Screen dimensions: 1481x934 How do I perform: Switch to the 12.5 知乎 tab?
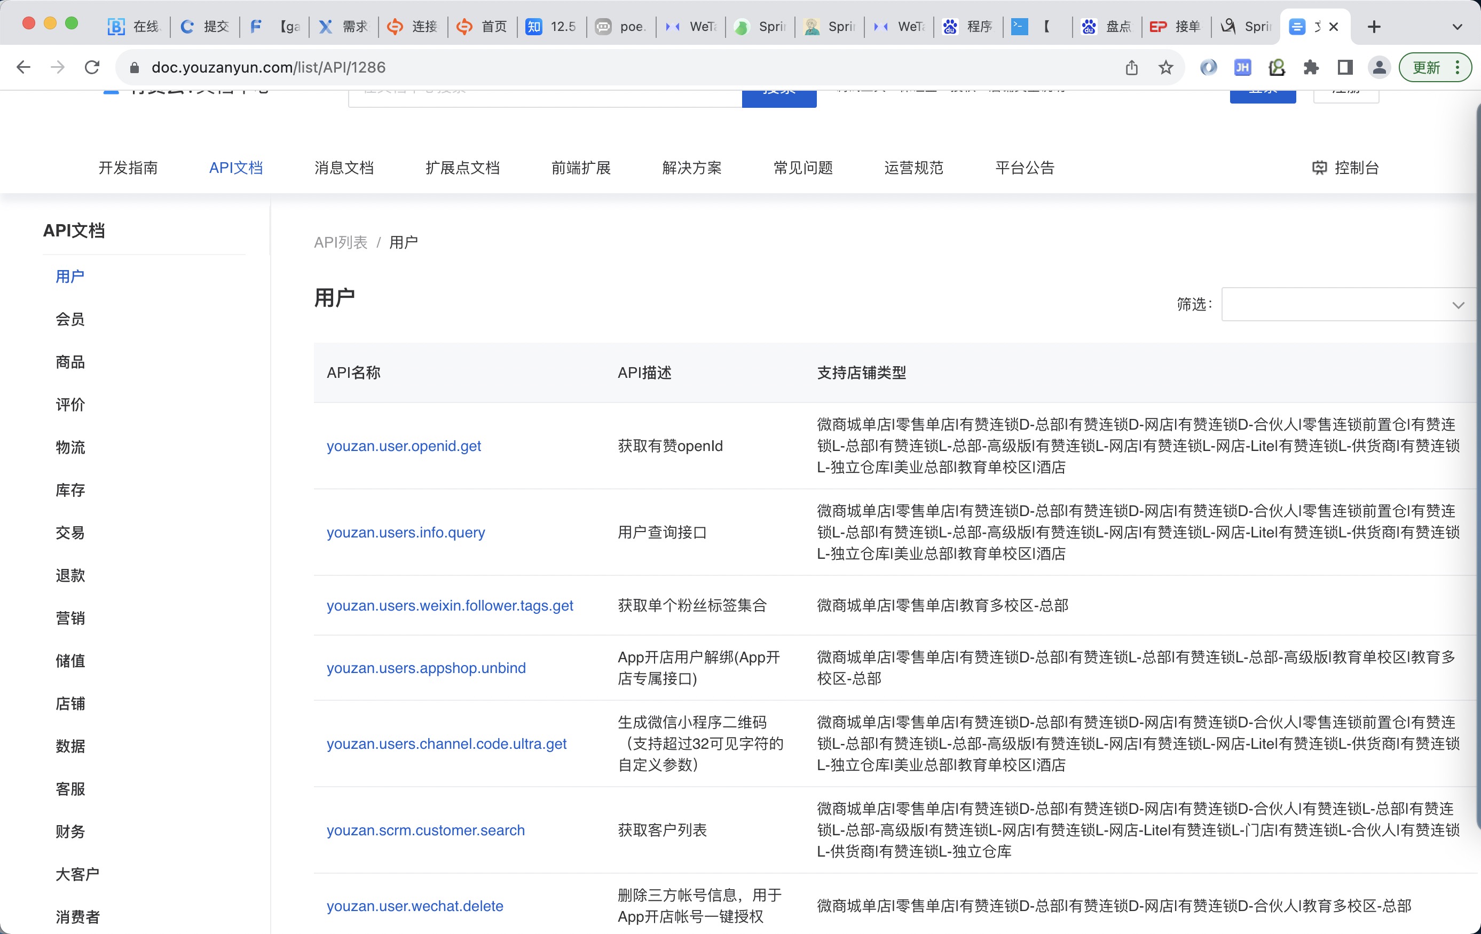point(552,27)
